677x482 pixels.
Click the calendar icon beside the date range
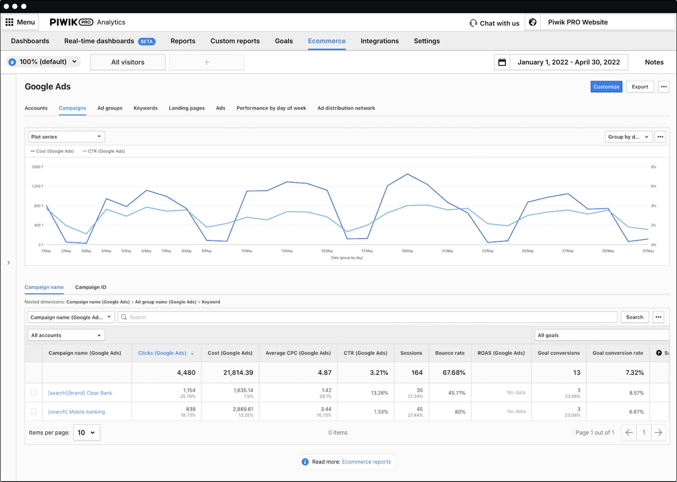(501, 62)
